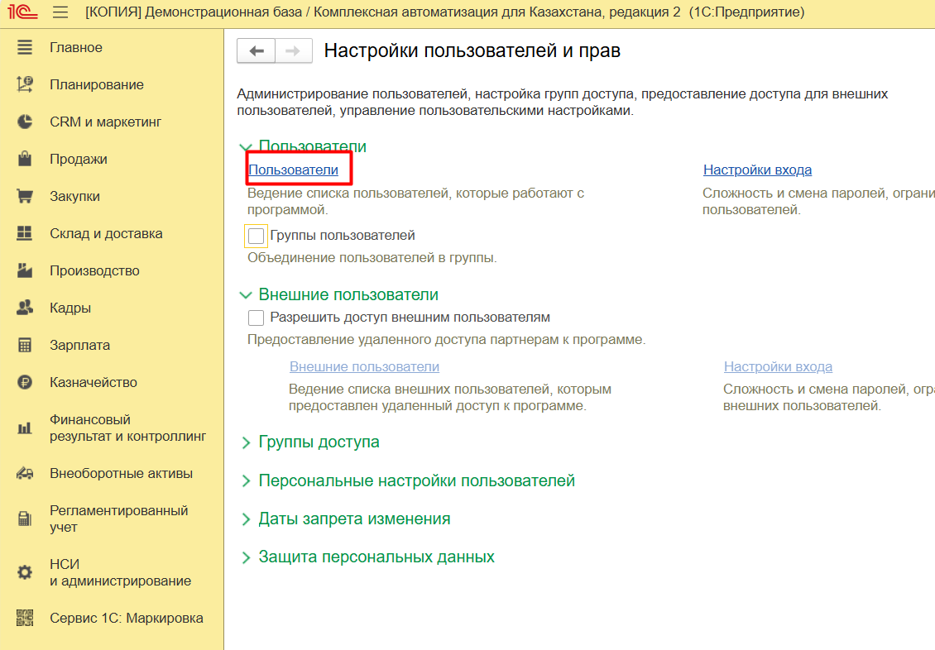Click the Treasury coin icon
The height and width of the screenshot is (650, 935).
coord(25,382)
